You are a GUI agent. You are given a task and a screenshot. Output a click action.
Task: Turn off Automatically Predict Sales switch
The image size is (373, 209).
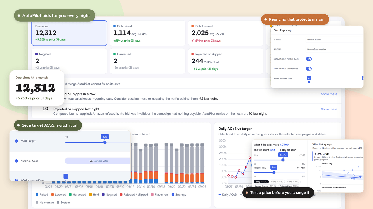tap(309, 59)
